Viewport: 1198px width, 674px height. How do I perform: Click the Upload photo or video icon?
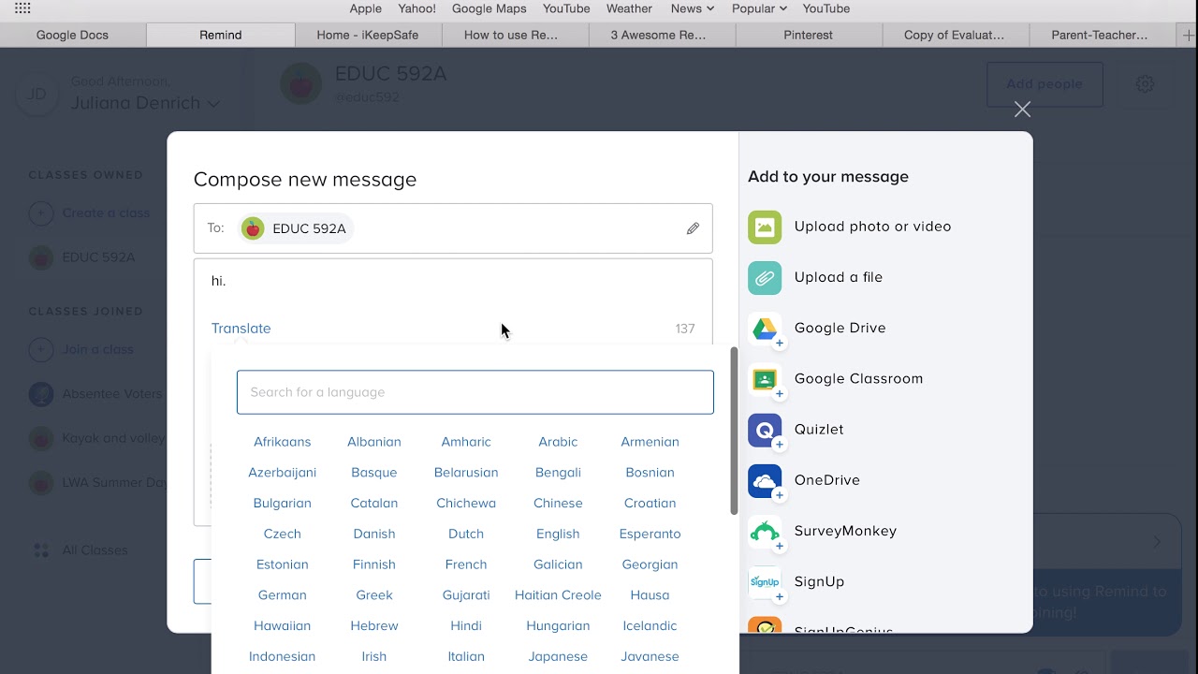(x=765, y=227)
